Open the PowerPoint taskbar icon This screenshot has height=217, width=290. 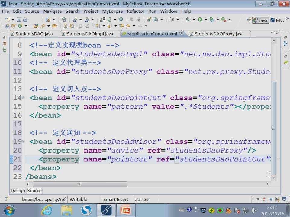click(126, 210)
